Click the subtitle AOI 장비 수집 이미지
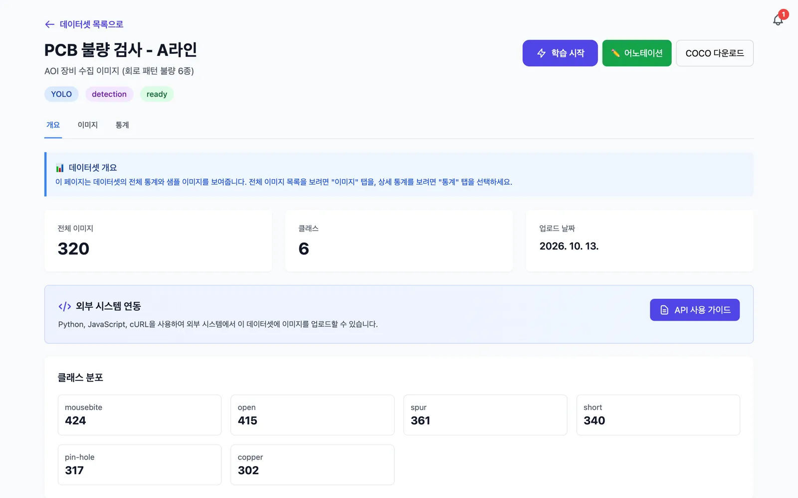This screenshot has width=798, height=498. [119, 71]
